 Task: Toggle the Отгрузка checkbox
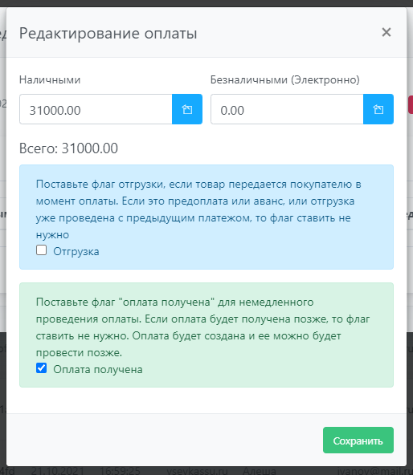[41, 250]
